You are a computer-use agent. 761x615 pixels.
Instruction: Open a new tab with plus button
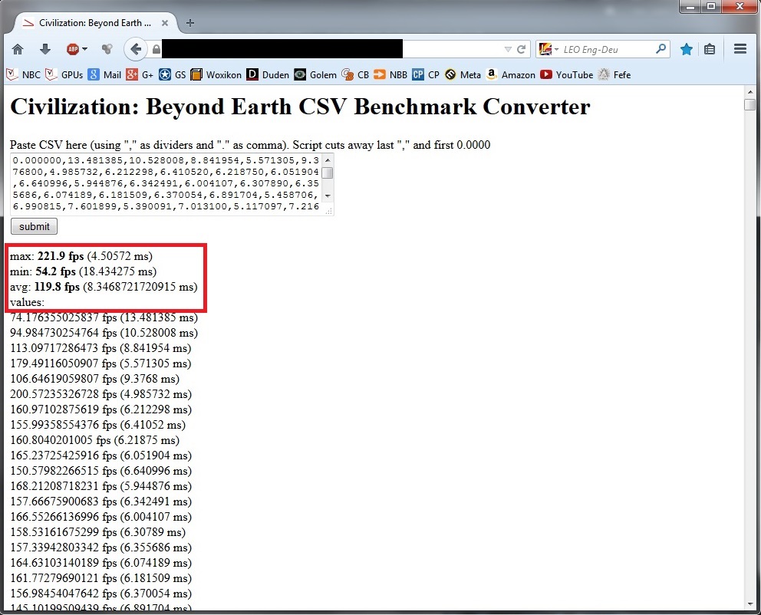tap(190, 23)
